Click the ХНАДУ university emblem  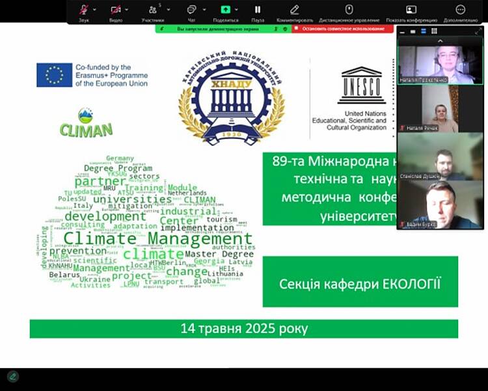[231, 97]
